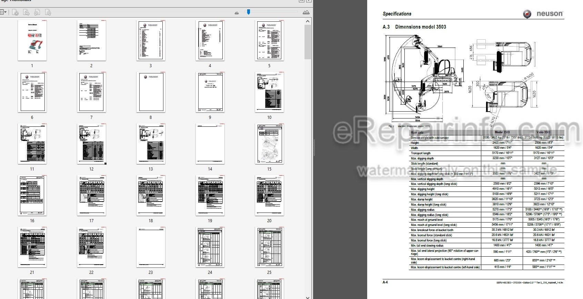Image resolution: width=583 pixels, height=299 pixels.
Task: Select page 5 thumbnail
Action: [x=269, y=41]
